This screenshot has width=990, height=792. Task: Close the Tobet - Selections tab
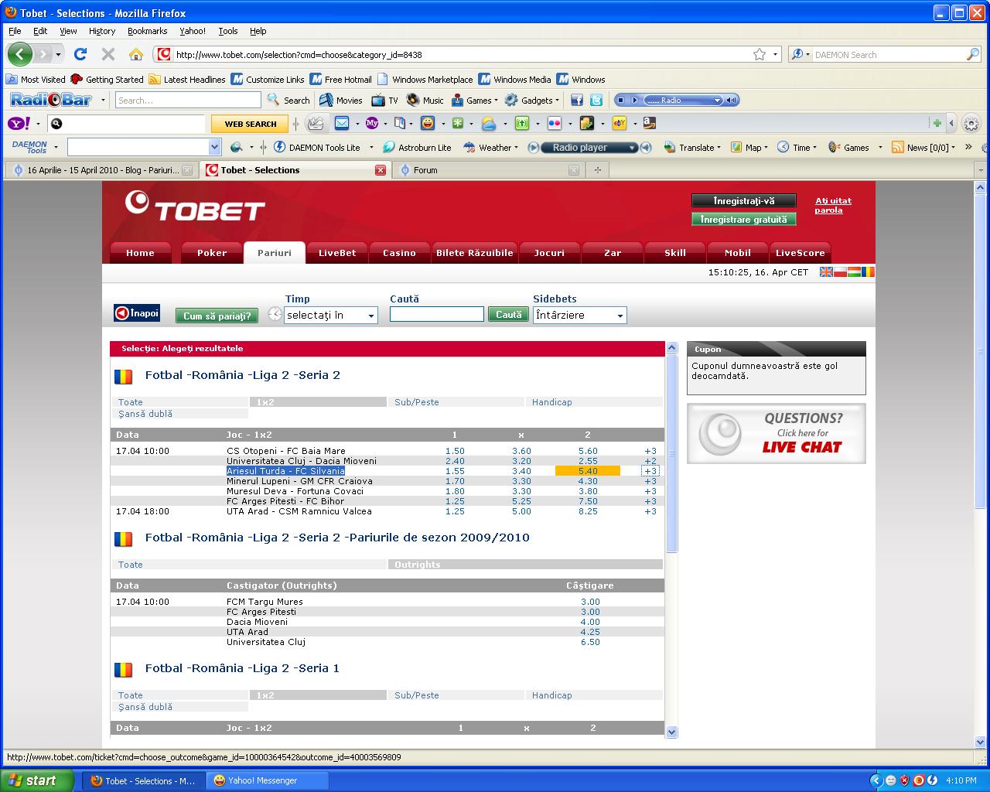(x=381, y=170)
